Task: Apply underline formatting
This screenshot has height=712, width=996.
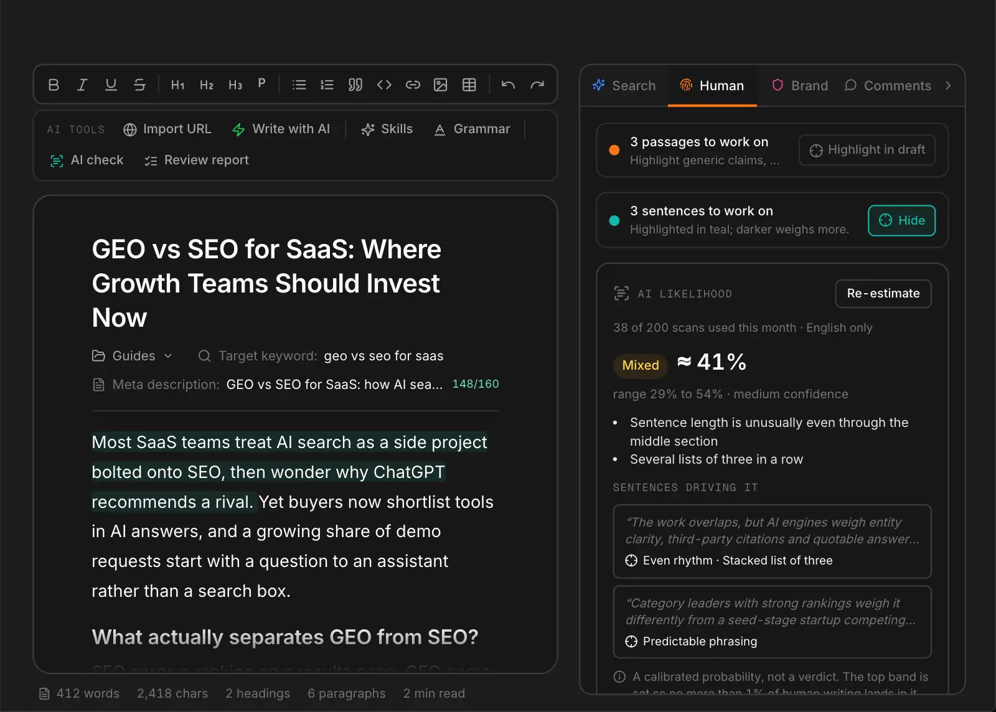Action: pos(111,85)
